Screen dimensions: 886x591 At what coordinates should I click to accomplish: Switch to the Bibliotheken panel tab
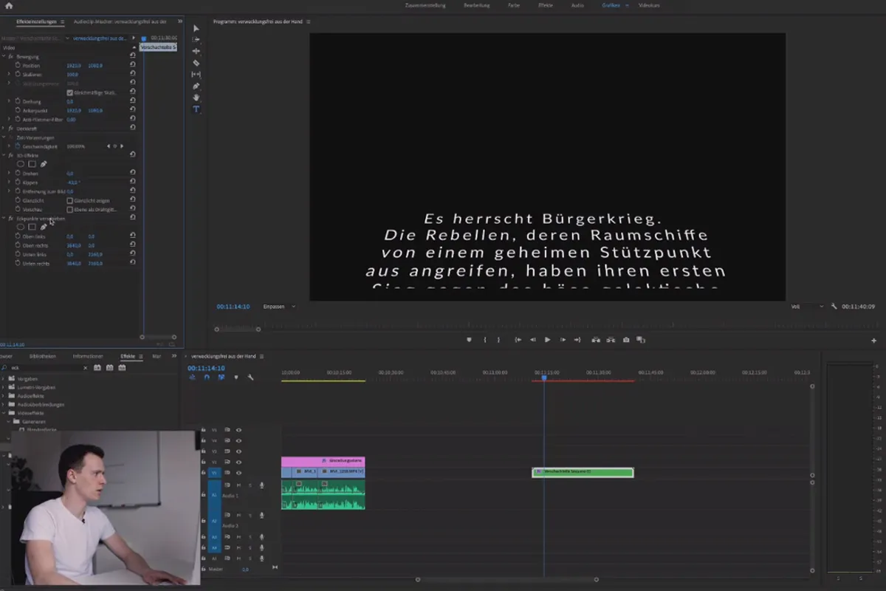43,356
